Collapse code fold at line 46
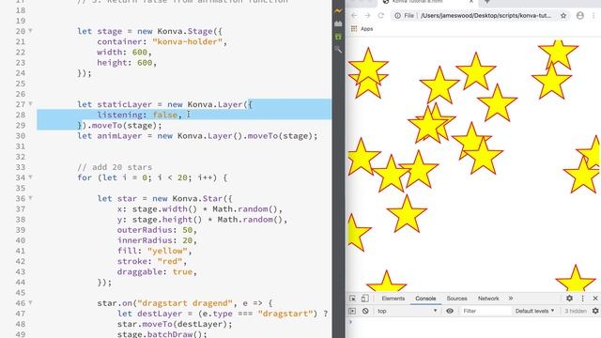This screenshot has width=601, height=338. click(30, 302)
